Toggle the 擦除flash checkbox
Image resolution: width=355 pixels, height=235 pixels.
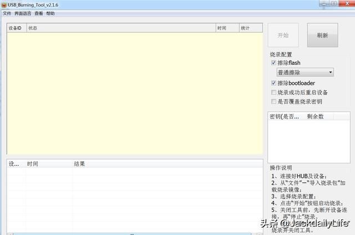click(x=273, y=63)
